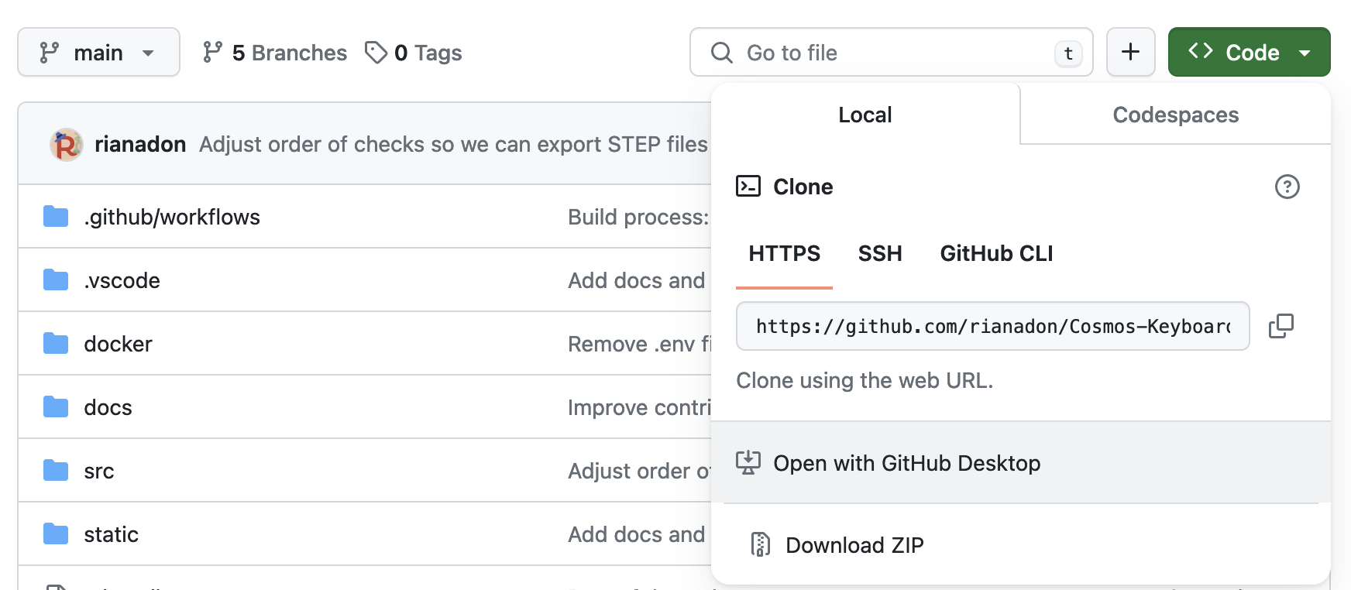Copy the clone URL to clipboard
Viewport: 1351px width, 590px height.
[x=1281, y=326]
